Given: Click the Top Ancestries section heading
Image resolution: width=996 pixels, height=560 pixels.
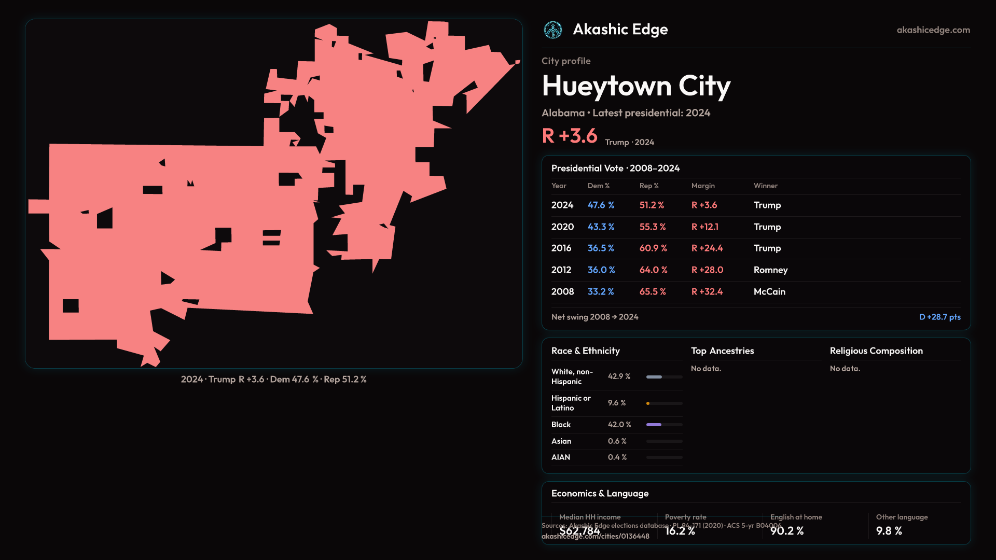Looking at the screenshot, I should (722, 351).
